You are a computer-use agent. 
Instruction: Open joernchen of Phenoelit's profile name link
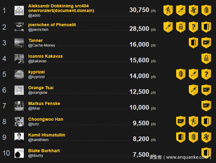(x=52, y=25)
